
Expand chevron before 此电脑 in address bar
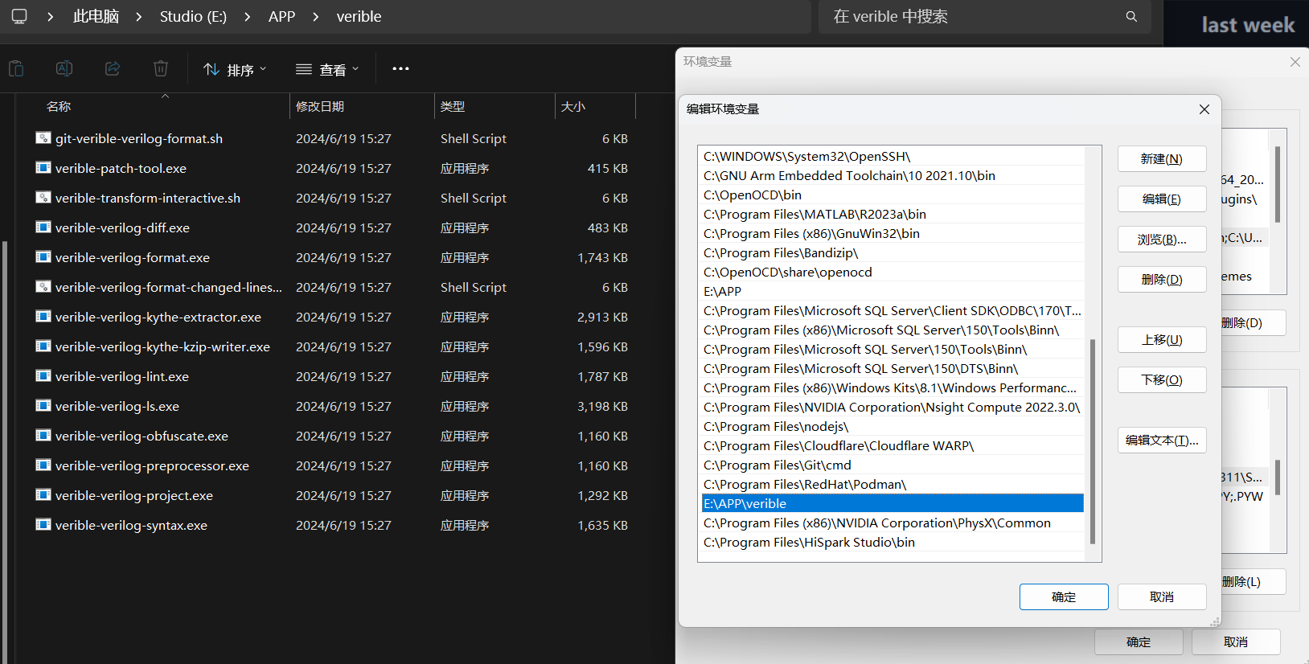pos(50,17)
